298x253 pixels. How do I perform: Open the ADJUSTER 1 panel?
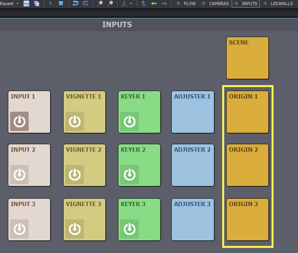(193, 112)
